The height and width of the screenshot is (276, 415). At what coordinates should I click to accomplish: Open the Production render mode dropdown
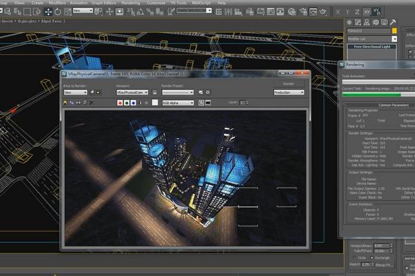[x=288, y=92]
